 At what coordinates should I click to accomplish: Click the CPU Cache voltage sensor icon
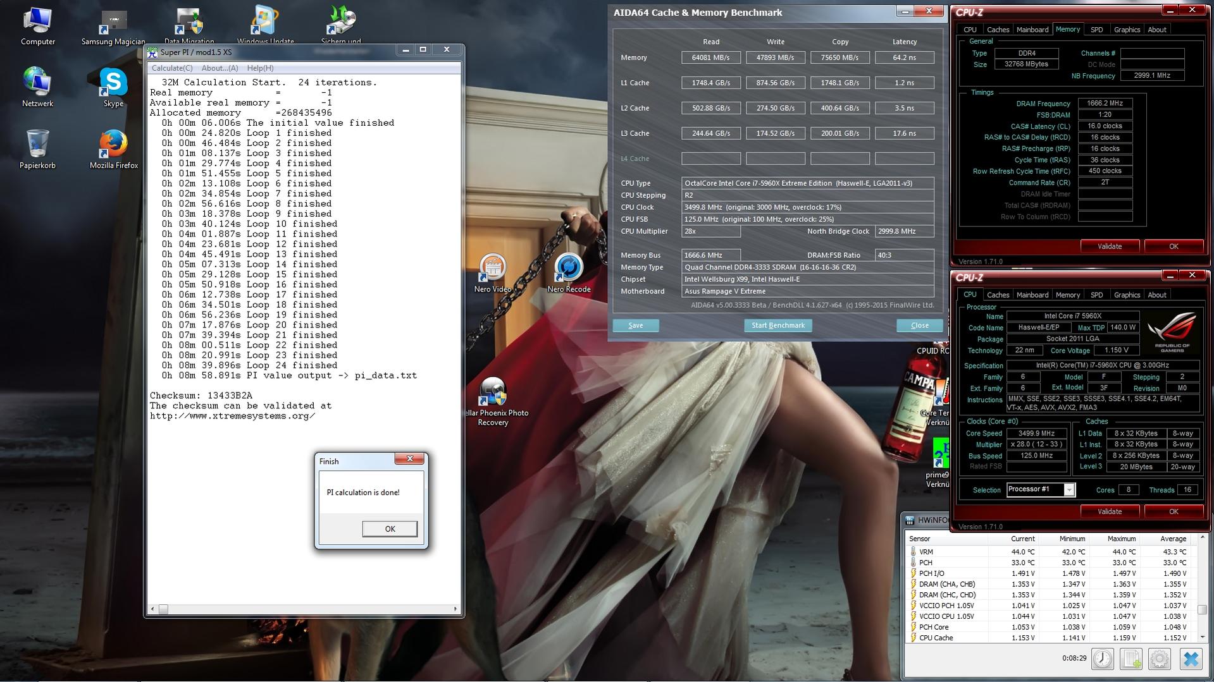tap(913, 638)
